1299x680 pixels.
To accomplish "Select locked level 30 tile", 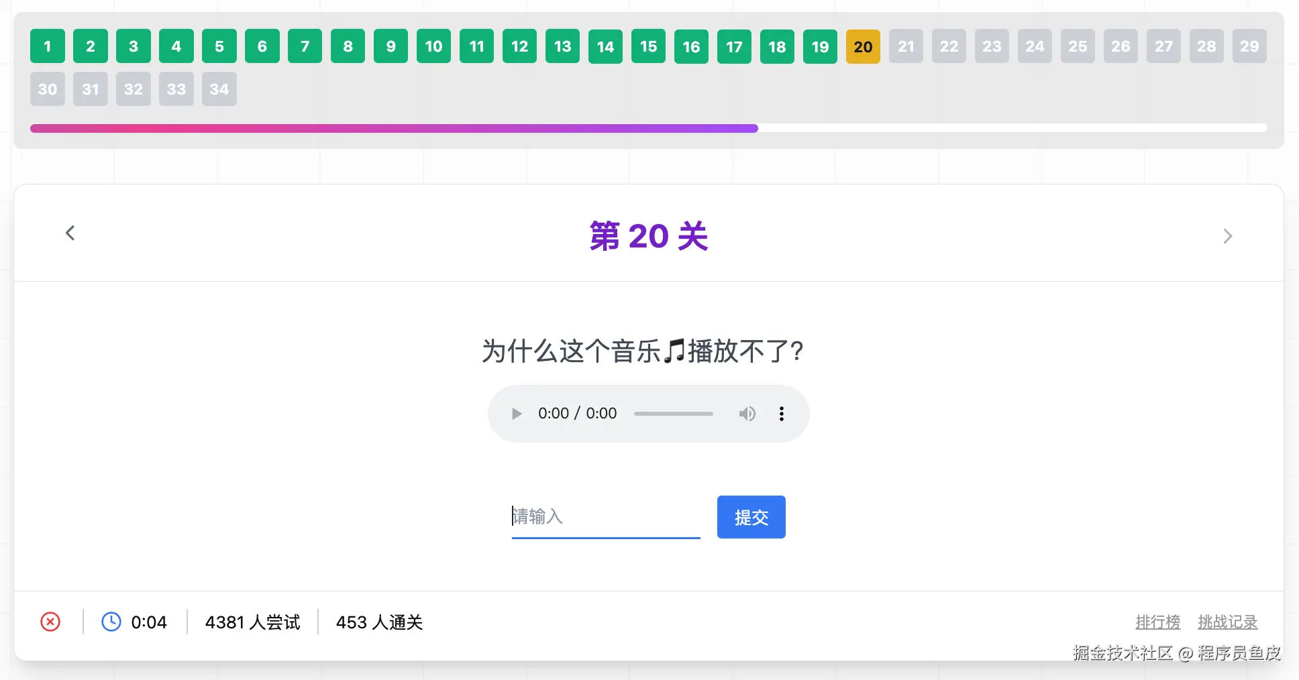I will click(x=48, y=89).
